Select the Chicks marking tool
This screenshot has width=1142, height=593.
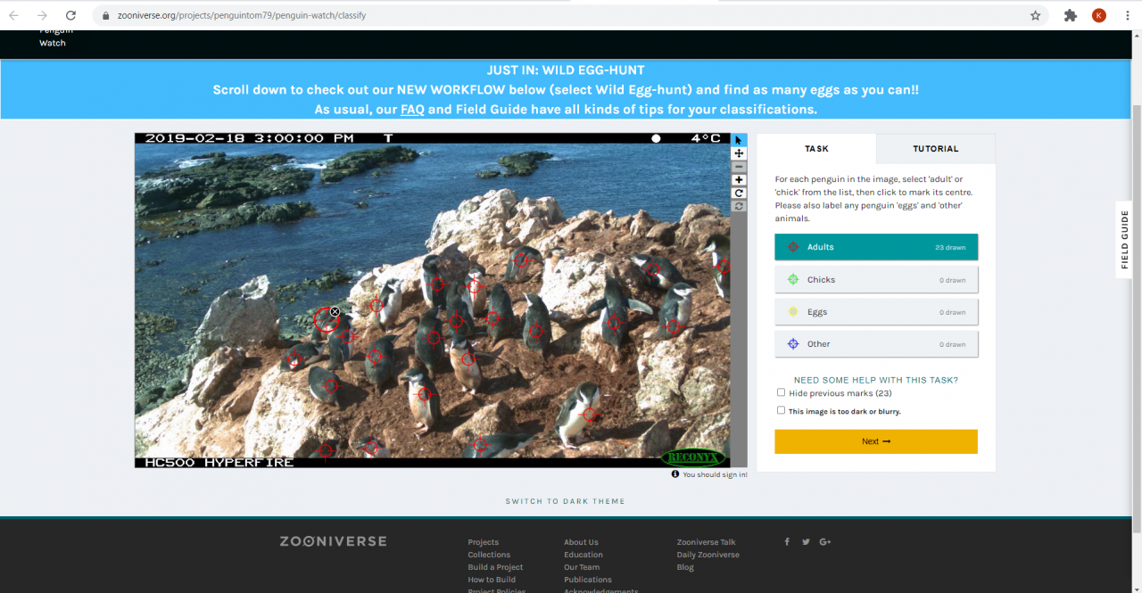876,279
